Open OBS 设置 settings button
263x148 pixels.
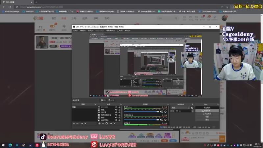207,117
